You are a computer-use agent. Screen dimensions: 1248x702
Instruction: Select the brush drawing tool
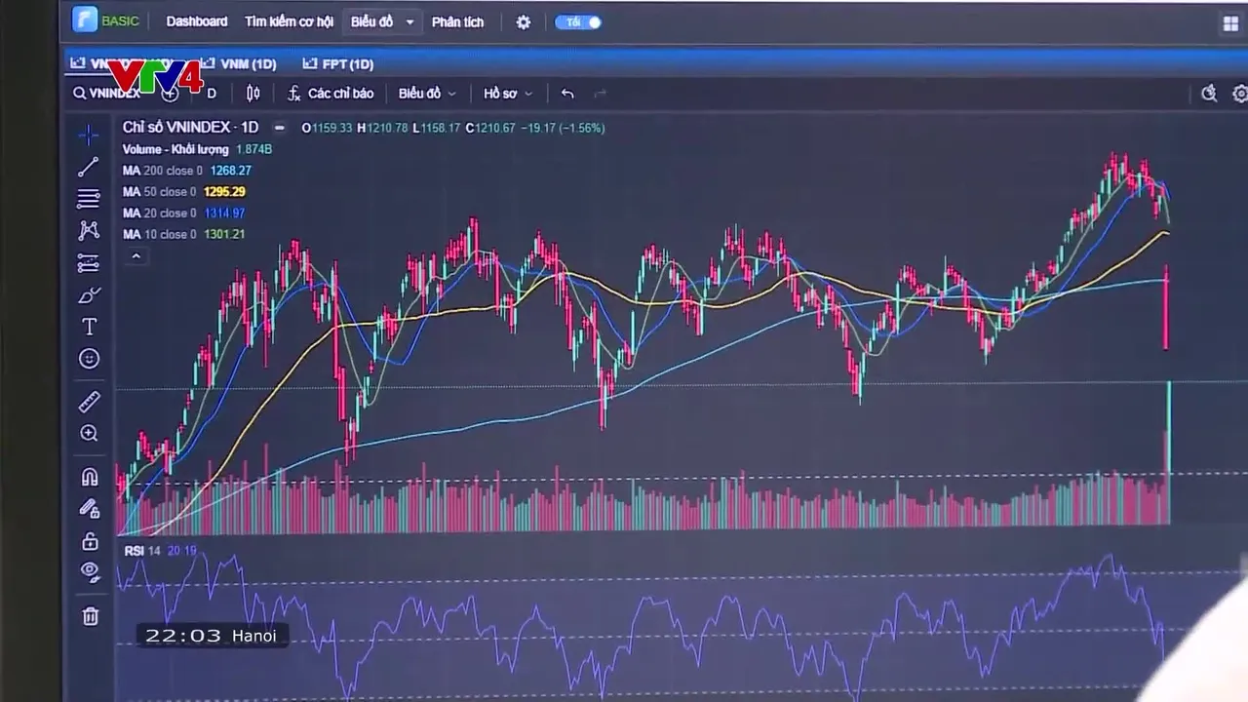point(89,295)
